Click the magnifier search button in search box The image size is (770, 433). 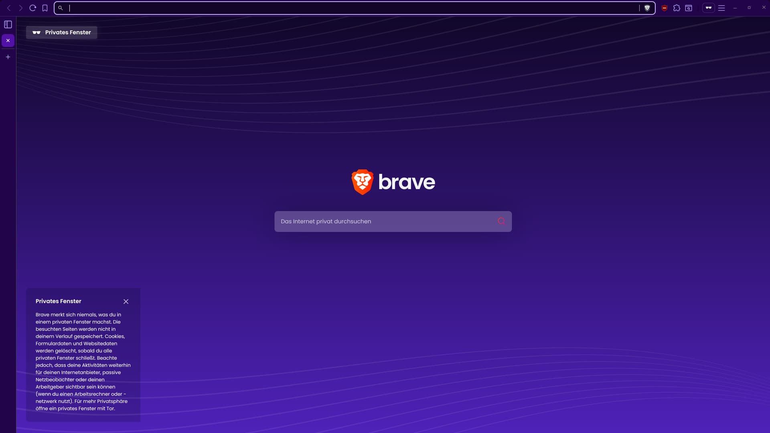[501, 221]
